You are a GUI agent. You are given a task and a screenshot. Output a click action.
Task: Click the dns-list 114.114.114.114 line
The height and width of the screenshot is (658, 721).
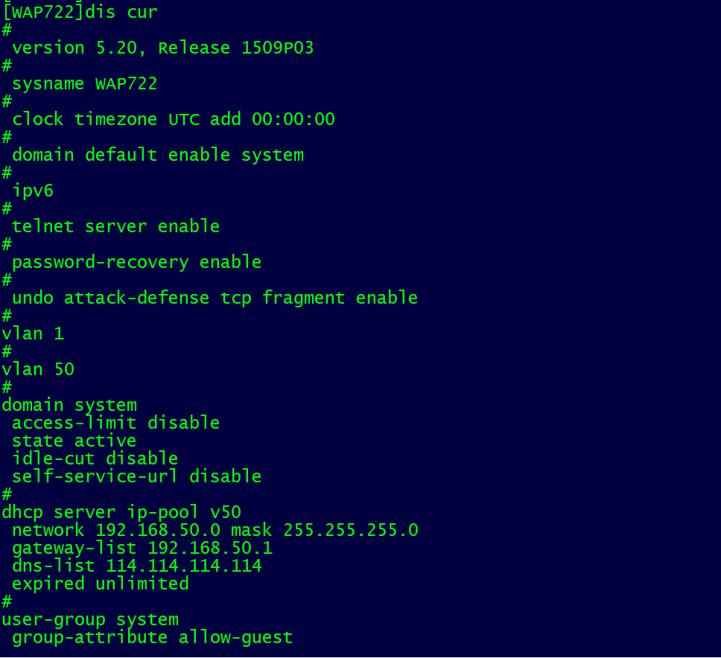136,566
